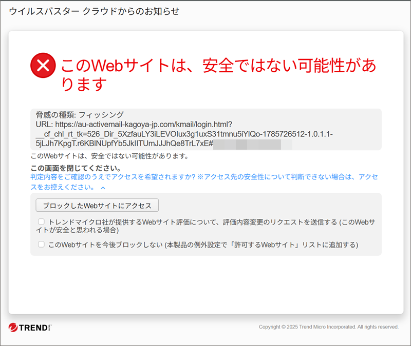This screenshot has width=411, height=346.
Task: Click the red warning heading このWebサイトは、安全ではない可能性があります
Action: coord(219,75)
